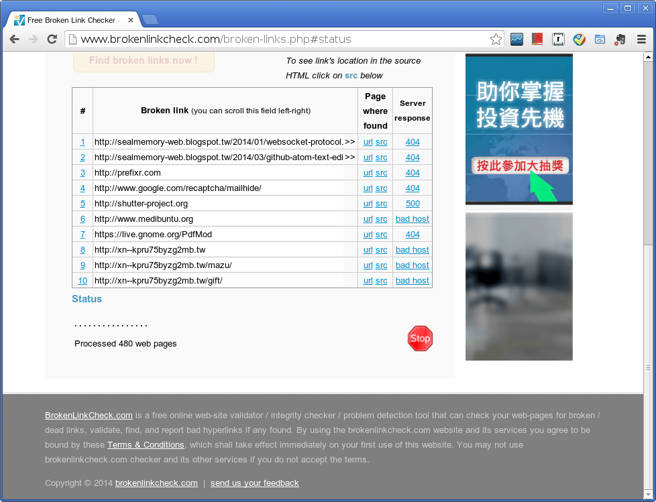Open 'src' link for shutter-project.org row
This screenshot has height=502, width=656.
coord(381,204)
